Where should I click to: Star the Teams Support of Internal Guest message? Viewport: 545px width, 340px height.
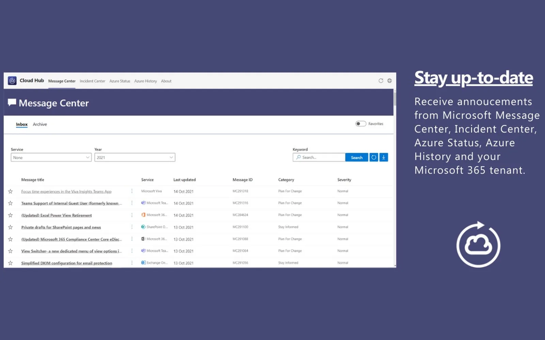tap(11, 203)
